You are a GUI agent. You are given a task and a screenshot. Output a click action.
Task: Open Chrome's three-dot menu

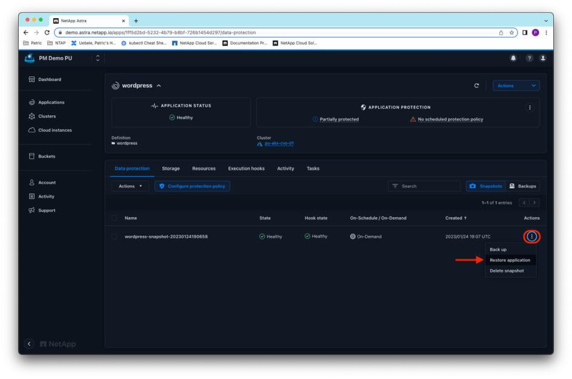point(546,33)
